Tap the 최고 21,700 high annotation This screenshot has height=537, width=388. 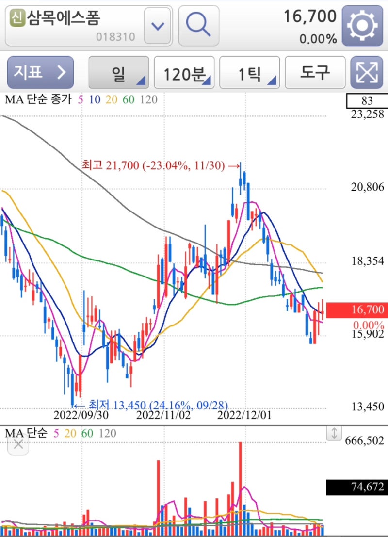tap(161, 166)
